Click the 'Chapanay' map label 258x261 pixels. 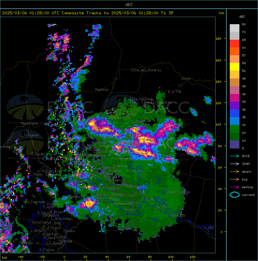tap(120, 166)
